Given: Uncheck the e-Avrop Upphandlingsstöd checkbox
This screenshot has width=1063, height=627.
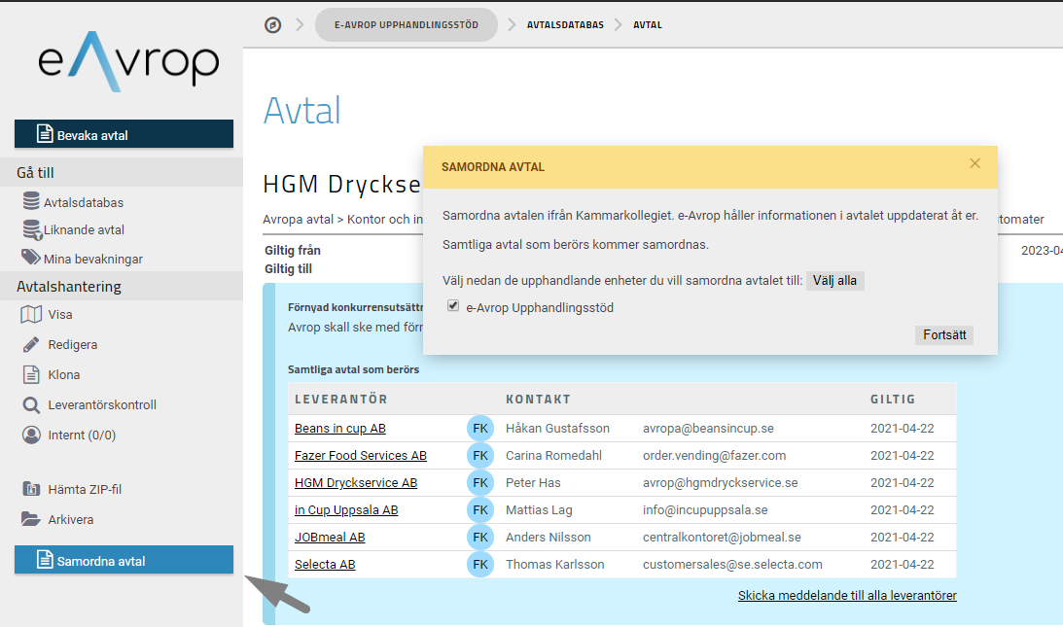Looking at the screenshot, I should pos(453,306).
